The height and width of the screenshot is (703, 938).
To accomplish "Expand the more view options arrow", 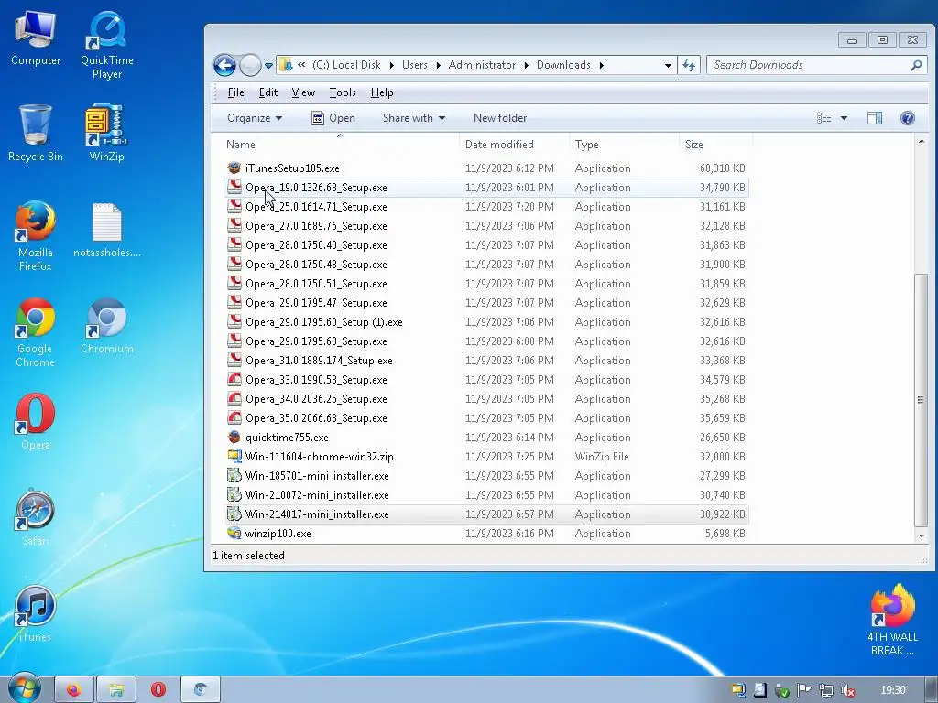I will click(844, 118).
